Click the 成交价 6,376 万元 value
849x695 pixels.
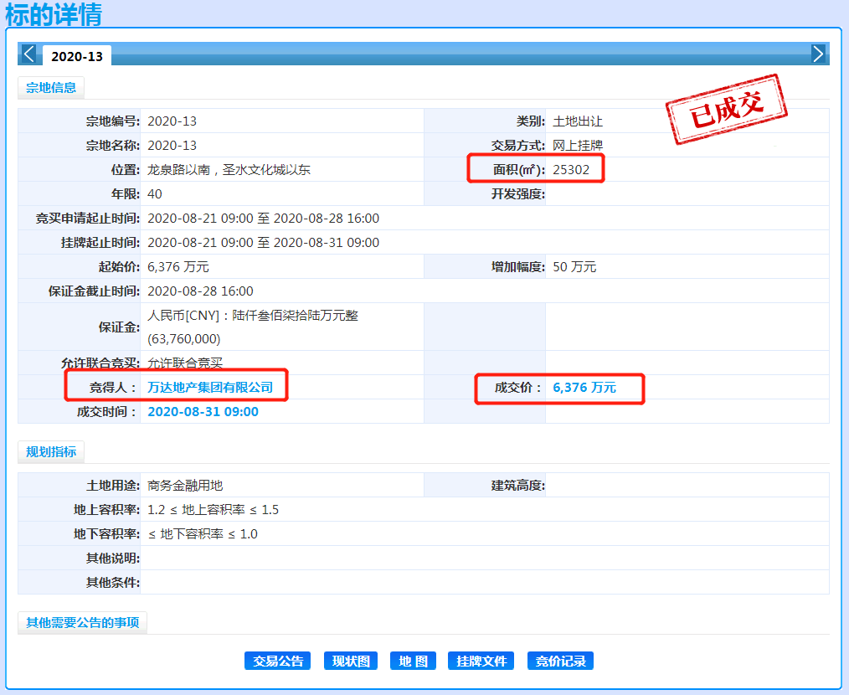point(584,388)
